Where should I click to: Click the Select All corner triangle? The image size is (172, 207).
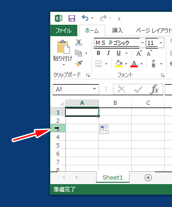tap(62, 103)
